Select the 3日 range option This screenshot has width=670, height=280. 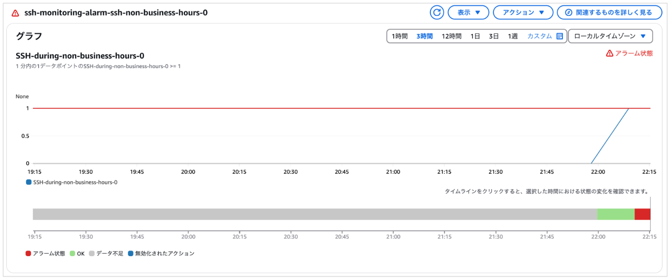[494, 36]
